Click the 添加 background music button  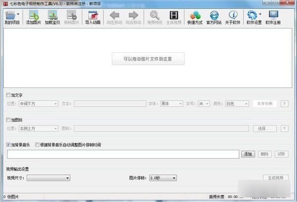pyautogui.click(x=248, y=154)
